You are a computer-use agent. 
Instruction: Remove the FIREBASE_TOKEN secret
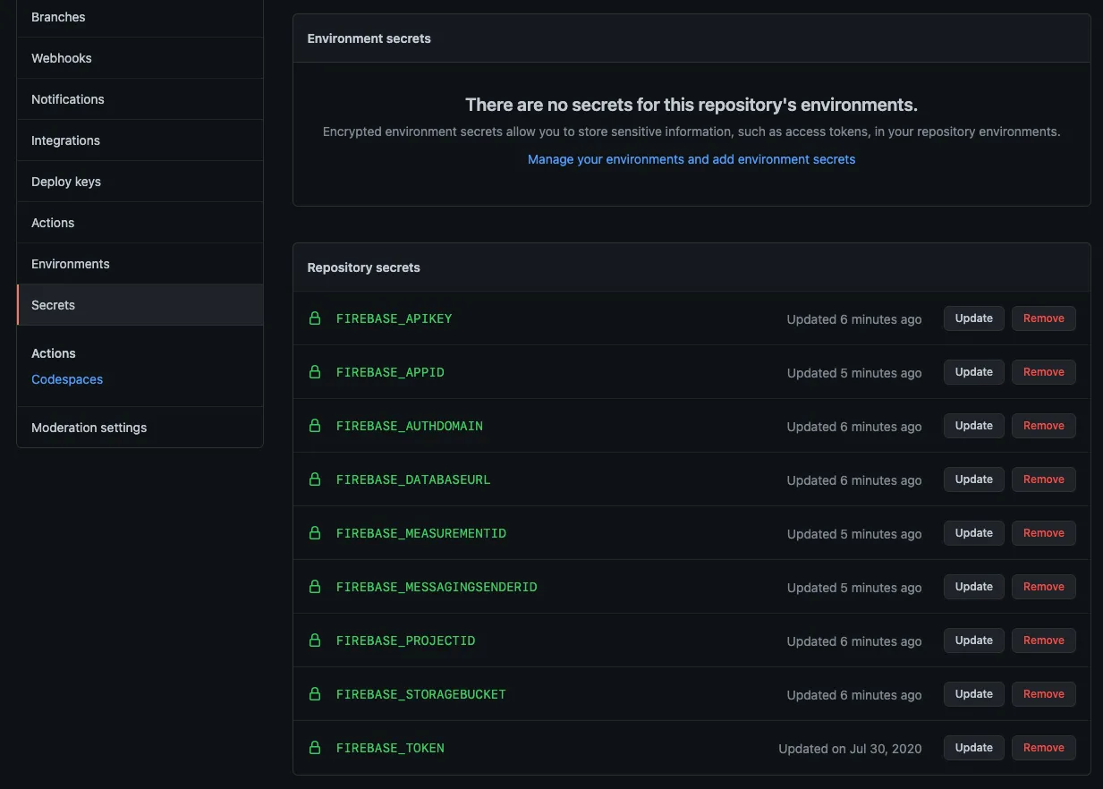tap(1043, 748)
